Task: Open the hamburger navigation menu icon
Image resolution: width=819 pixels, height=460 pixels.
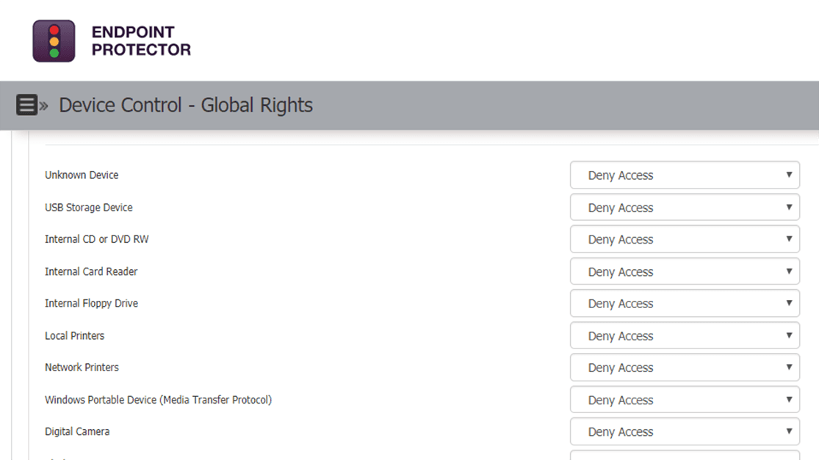Action: [x=26, y=106]
